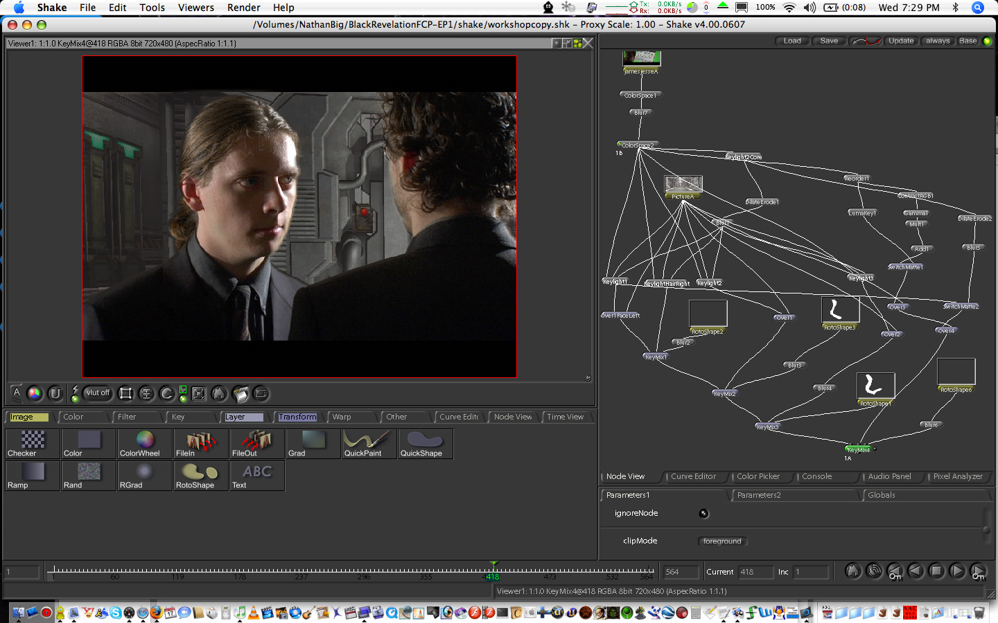Click the viewer onscreen controls button

(x=146, y=393)
